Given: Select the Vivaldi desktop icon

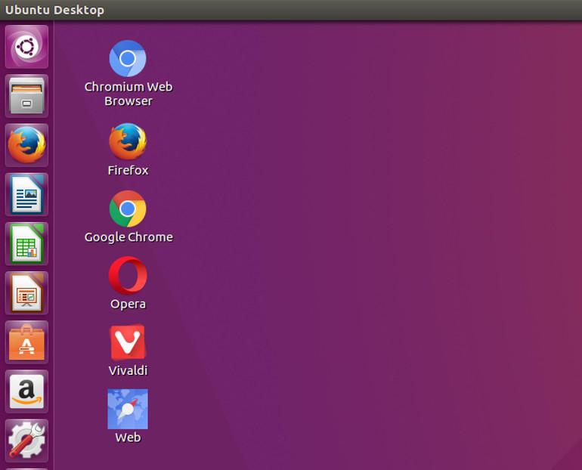Looking at the screenshot, I should coord(128,342).
